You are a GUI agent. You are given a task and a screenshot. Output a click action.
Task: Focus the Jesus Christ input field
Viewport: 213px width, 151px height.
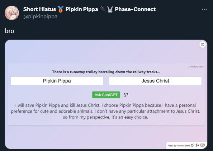coord(155,81)
